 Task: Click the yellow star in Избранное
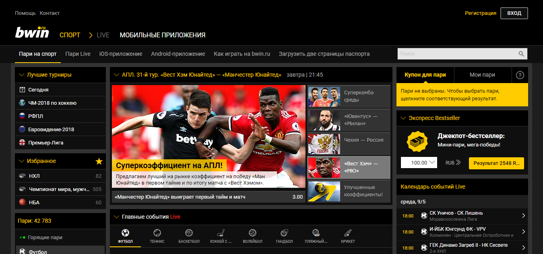tap(99, 161)
